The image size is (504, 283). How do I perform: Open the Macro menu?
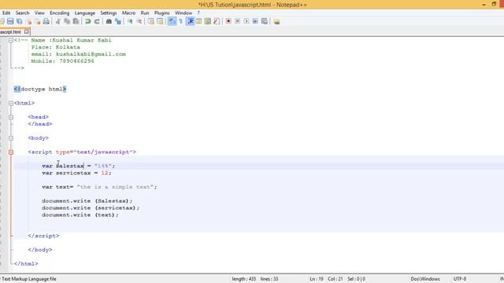(128, 13)
